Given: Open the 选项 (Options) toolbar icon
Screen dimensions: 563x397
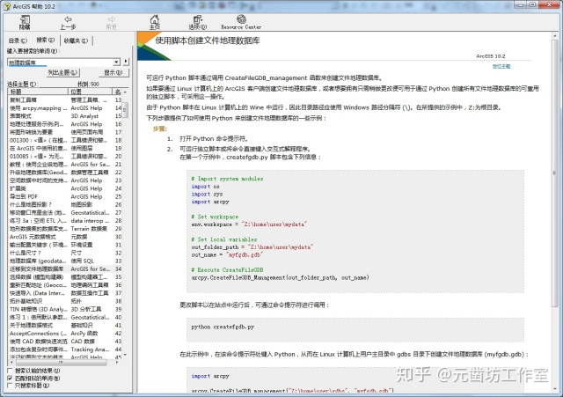Looking at the screenshot, I should click(197, 23).
